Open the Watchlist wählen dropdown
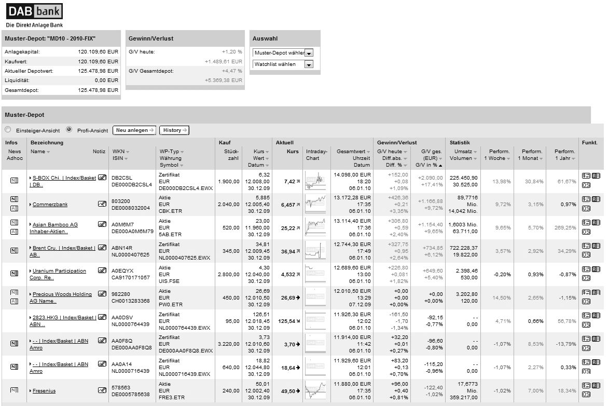608x406 pixels. point(283,64)
